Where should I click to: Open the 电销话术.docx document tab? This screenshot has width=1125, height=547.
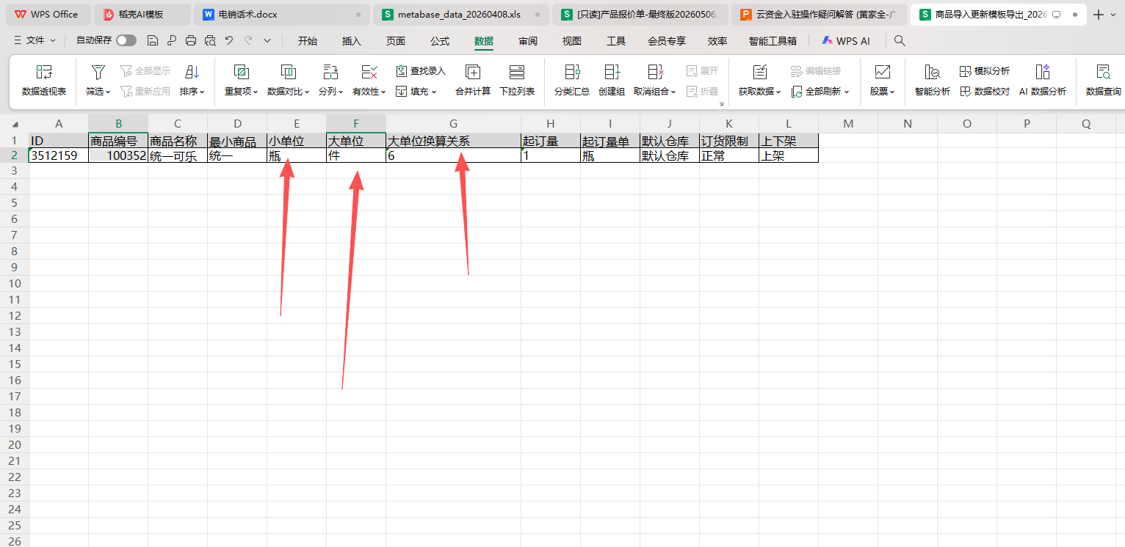click(282, 15)
